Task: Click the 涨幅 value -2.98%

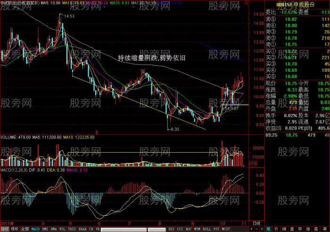Action: (x=289, y=96)
